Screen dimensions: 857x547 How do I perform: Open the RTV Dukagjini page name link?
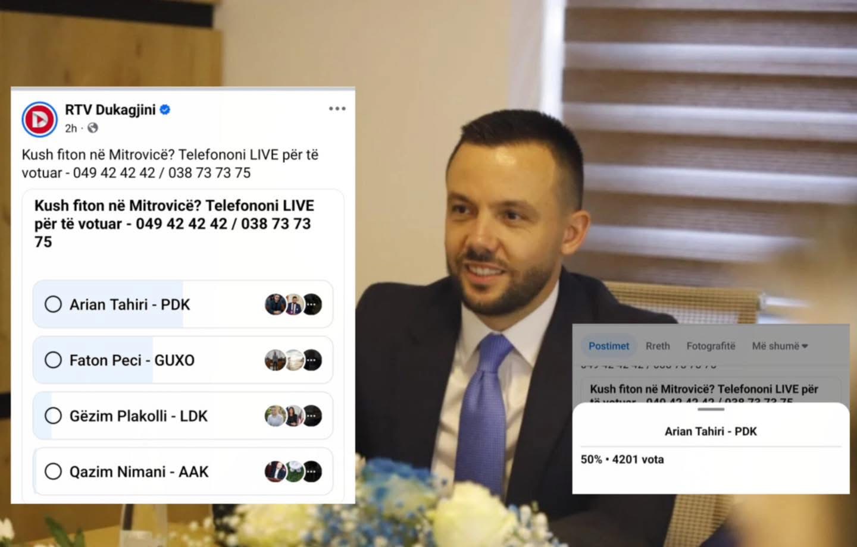(110, 109)
